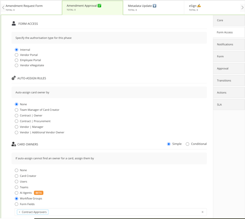The width and height of the screenshot is (245, 219).
Task: Click the right chevron to scroll phases forward
Action: 242,7
